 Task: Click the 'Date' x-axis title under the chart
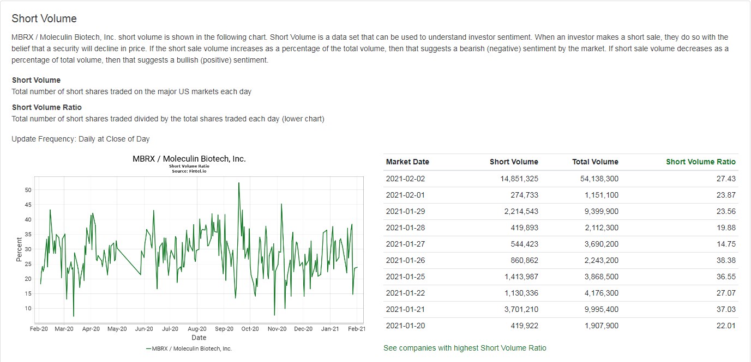click(199, 338)
